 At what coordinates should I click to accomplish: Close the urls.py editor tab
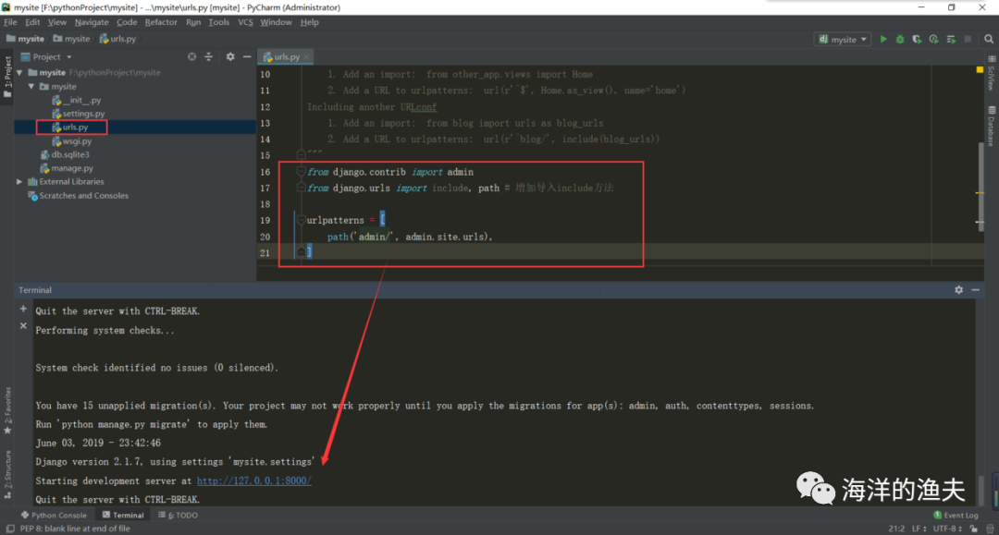pos(306,56)
